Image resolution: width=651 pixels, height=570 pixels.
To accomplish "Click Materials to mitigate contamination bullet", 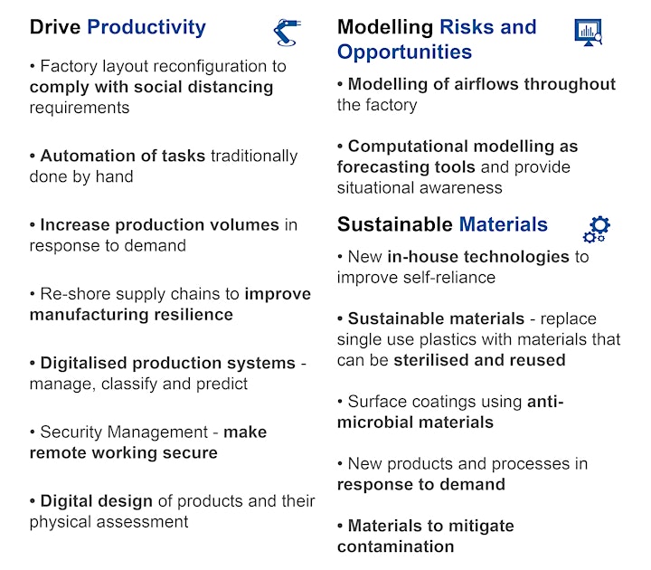I will [426, 536].
